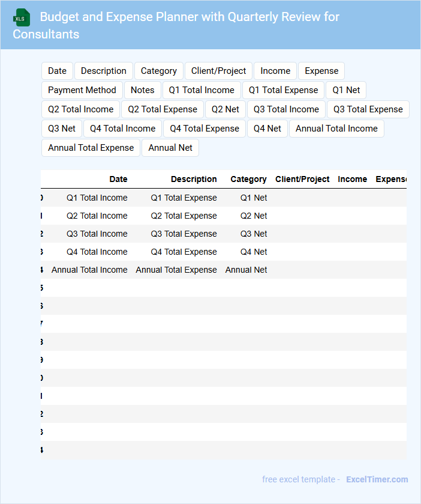The width and height of the screenshot is (421, 504).
Task: Select the Notes tag
Action: point(143,90)
